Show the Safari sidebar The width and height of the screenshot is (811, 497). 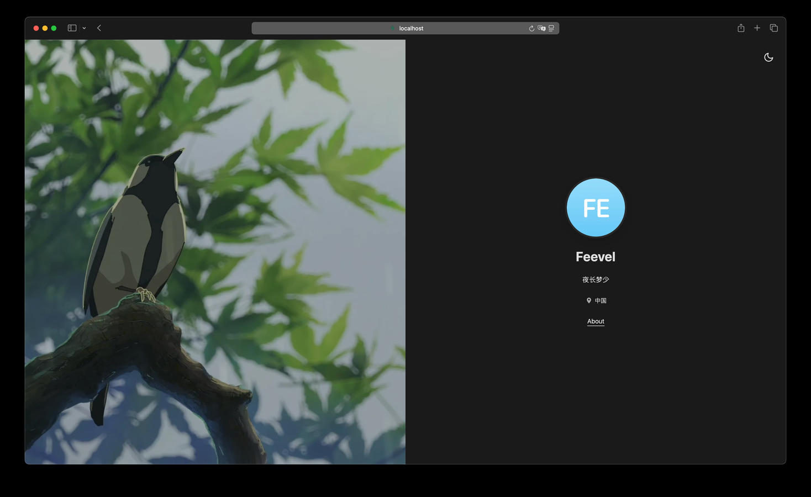pyautogui.click(x=72, y=28)
